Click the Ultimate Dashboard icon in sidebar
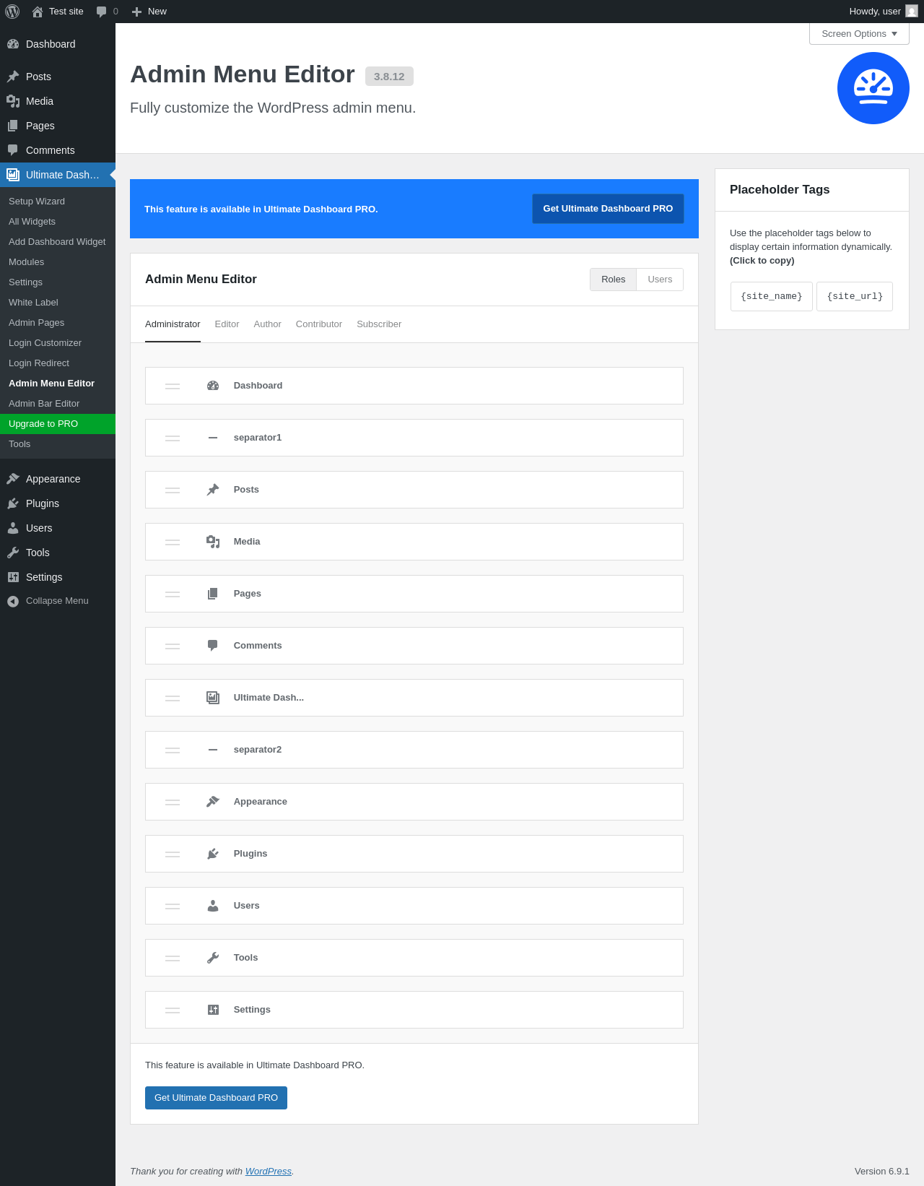Image resolution: width=924 pixels, height=1186 pixels. coord(13,175)
